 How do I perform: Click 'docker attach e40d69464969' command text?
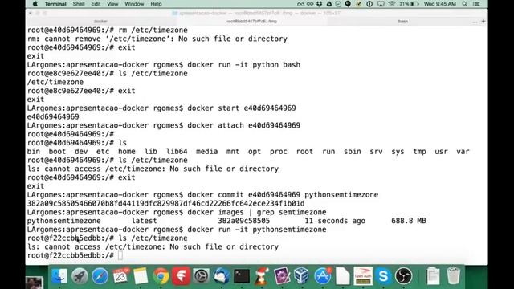point(244,125)
